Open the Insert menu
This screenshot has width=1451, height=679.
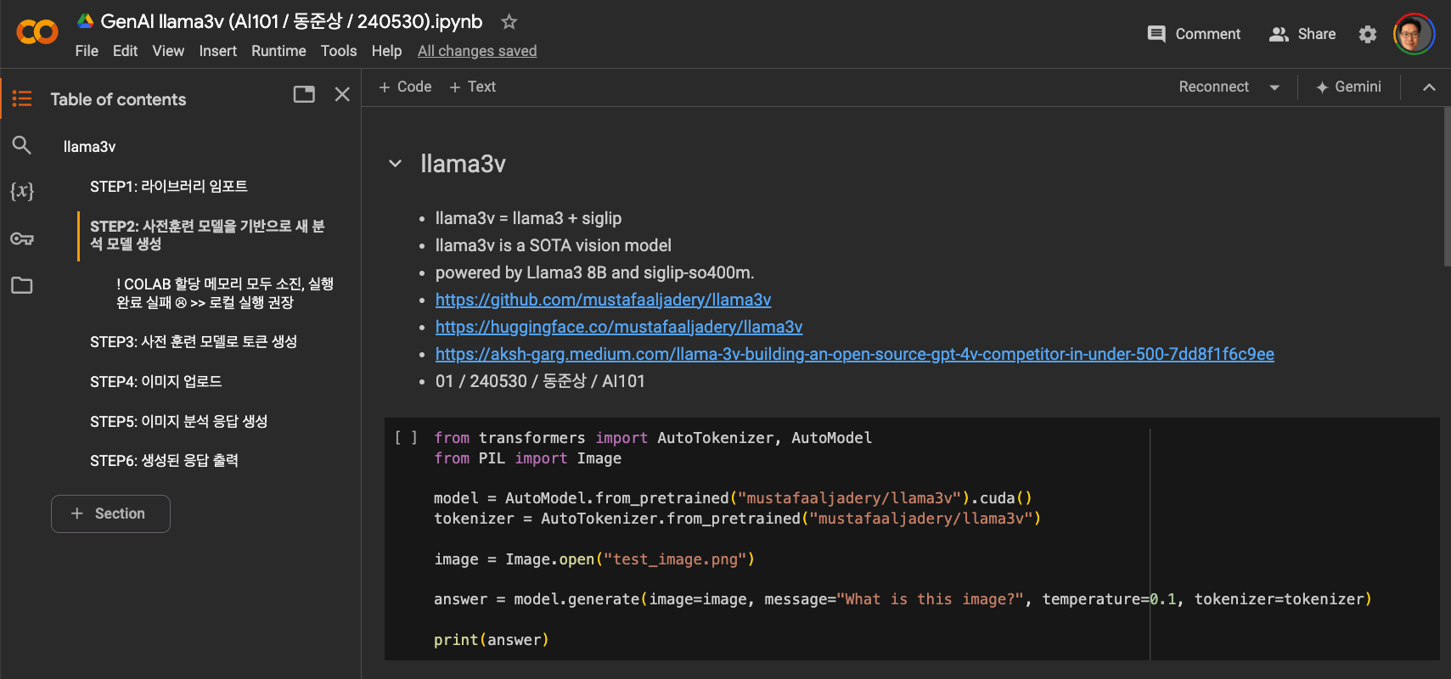click(217, 51)
